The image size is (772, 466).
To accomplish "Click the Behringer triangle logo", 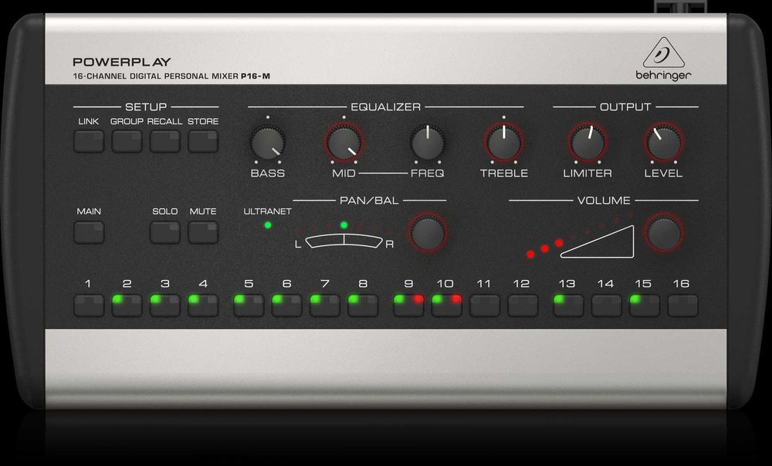I will 663,52.
